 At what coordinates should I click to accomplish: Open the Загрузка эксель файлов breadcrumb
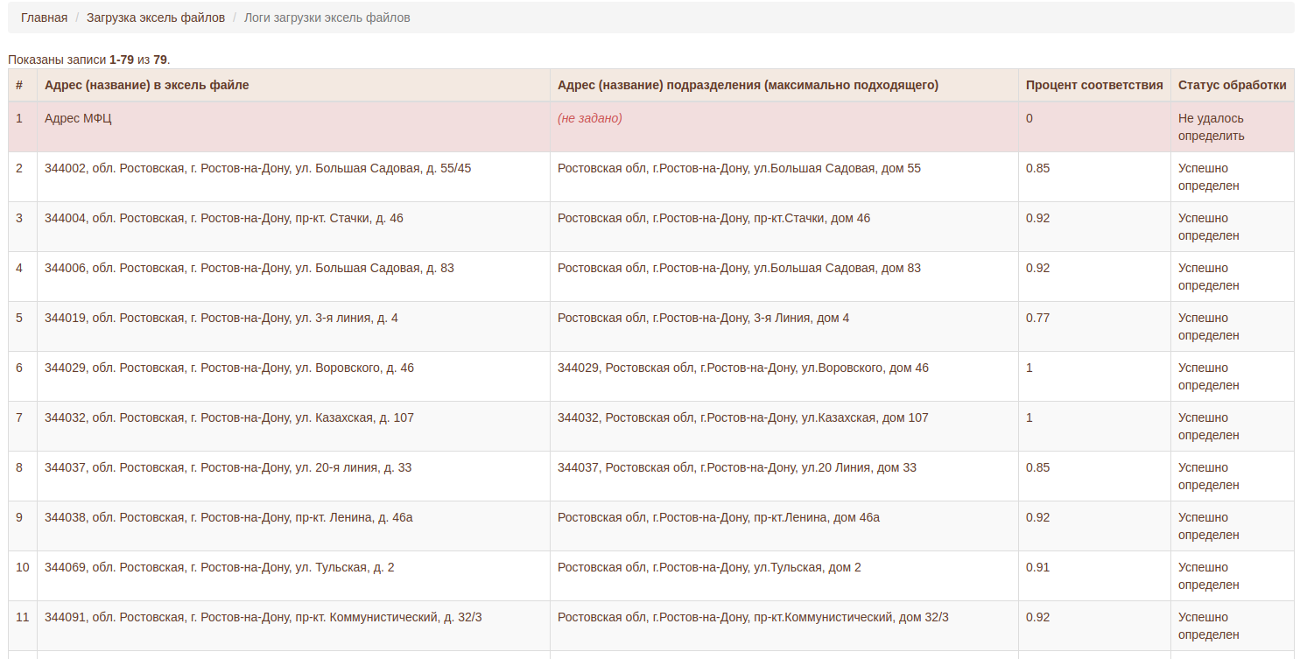click(155, 18)
